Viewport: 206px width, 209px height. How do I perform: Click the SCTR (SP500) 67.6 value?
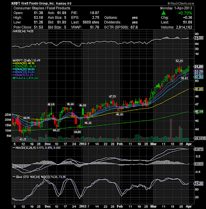[x=134, y=27]
